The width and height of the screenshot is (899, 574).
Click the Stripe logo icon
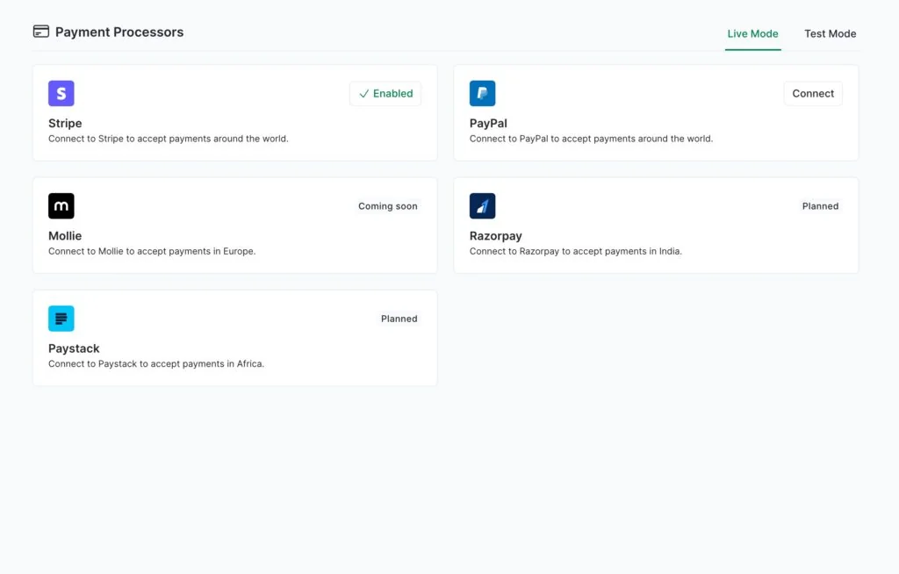point(61,92)
